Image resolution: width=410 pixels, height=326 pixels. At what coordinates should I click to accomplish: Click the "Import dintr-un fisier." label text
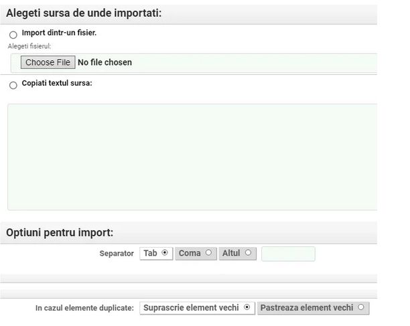[x=59, y=33]
